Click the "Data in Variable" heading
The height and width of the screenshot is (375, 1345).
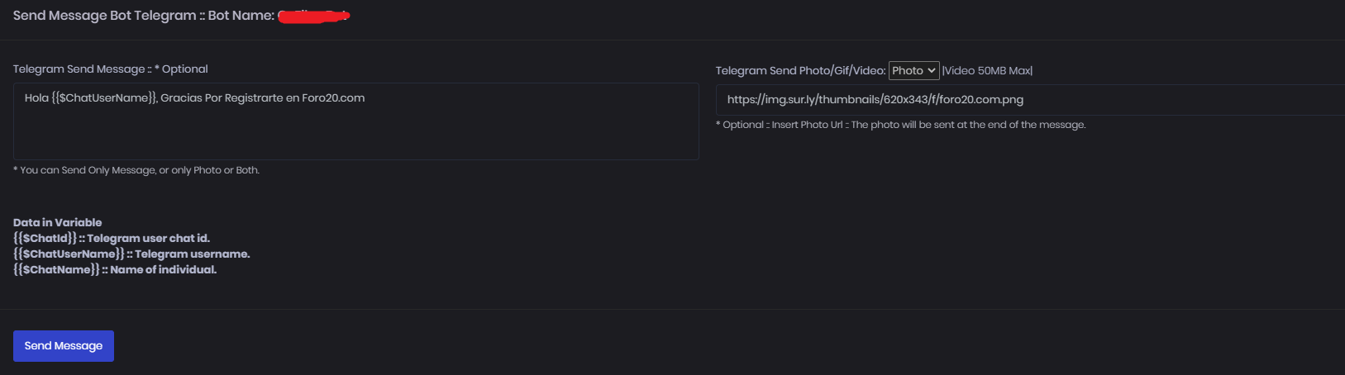click(58, 223)
